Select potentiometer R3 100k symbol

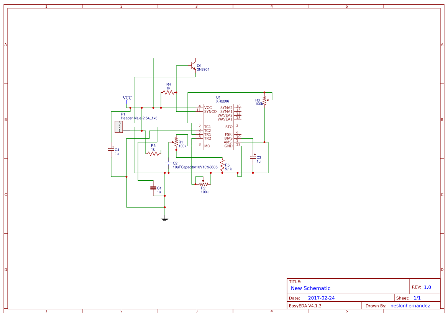(264, 100)
